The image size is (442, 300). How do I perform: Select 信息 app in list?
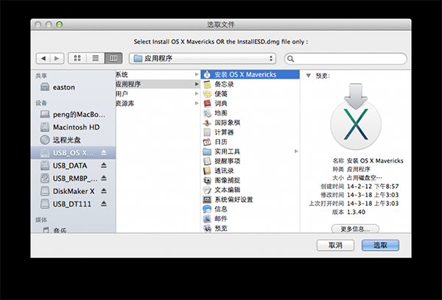pyautogui.click(x=250, y=209)
